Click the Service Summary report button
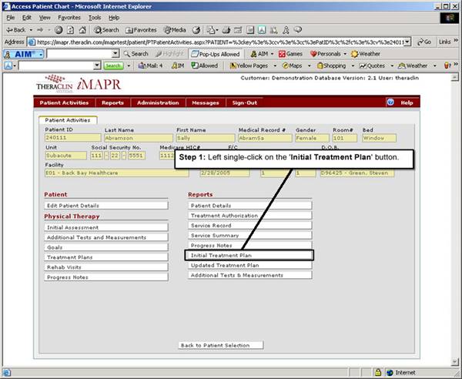Image resolution: width=462 pixels, height=379 pixels. click(x=249, y=235)
